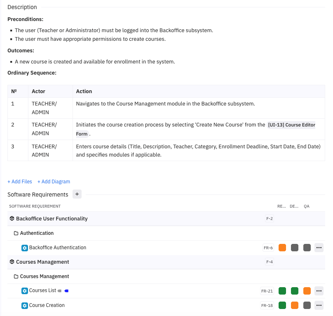The width and height of the screenshot is (333, 316).
Task: Click the Preconditions heading
Action: click(25, 19)
